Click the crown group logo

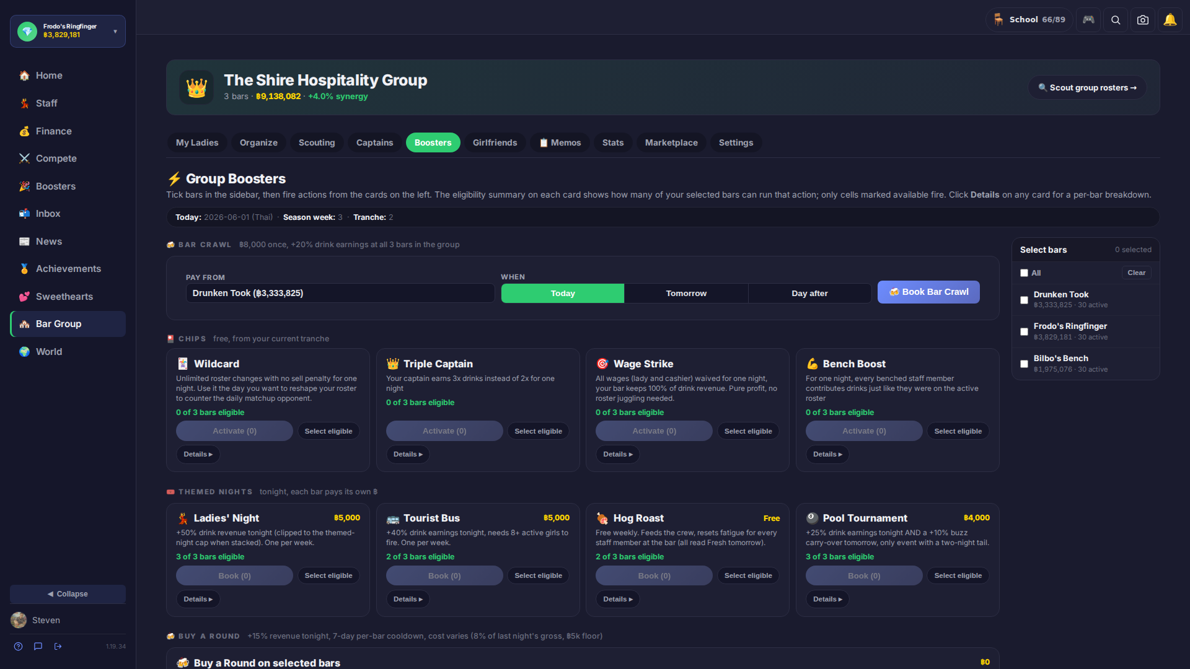(196, 87)
